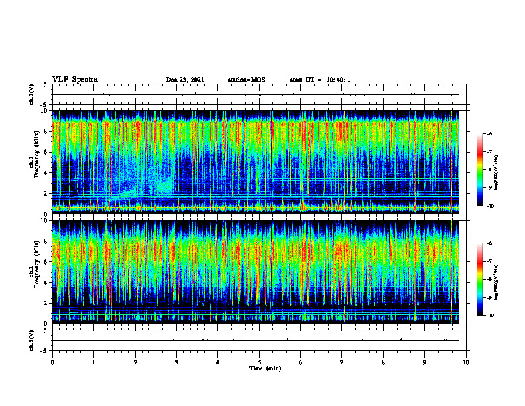Click the "9" minute tick label on time axis
The width and height of the screenshot is (525, 406).
424,362
